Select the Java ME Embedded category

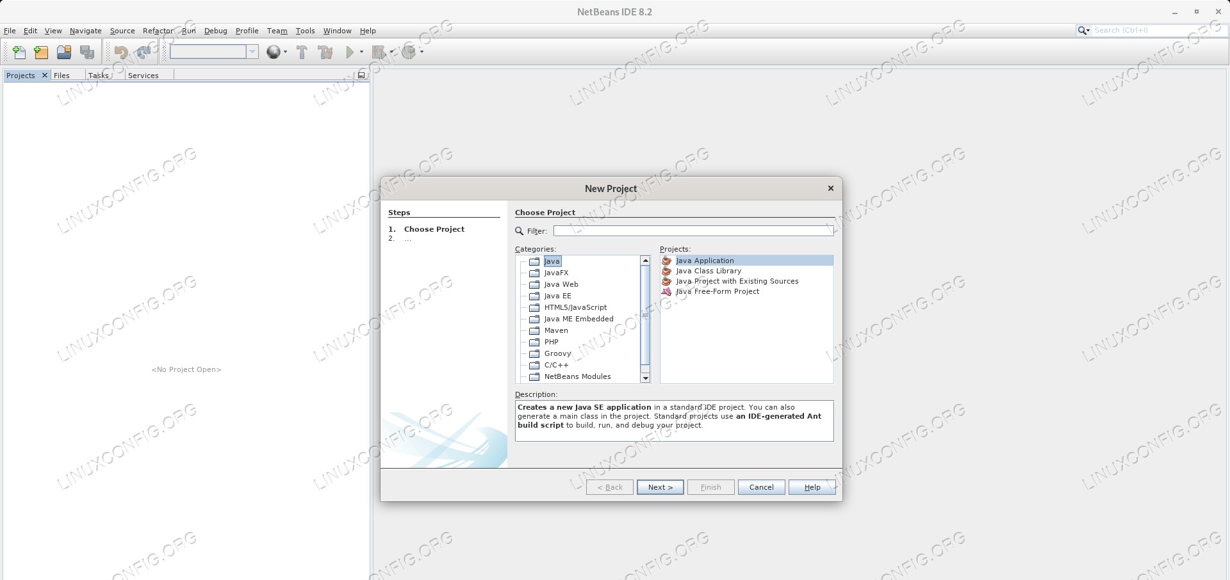point(579,319)
